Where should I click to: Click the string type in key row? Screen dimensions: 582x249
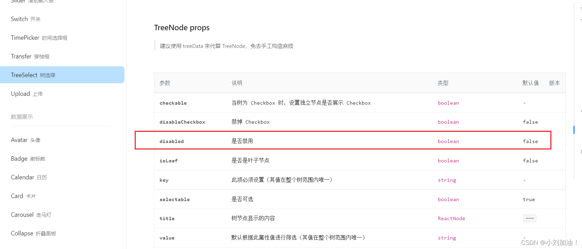tap(447, 180)
